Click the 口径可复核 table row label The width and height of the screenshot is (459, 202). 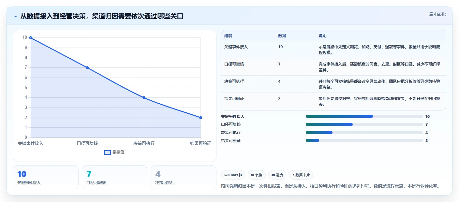pos(234,64)
